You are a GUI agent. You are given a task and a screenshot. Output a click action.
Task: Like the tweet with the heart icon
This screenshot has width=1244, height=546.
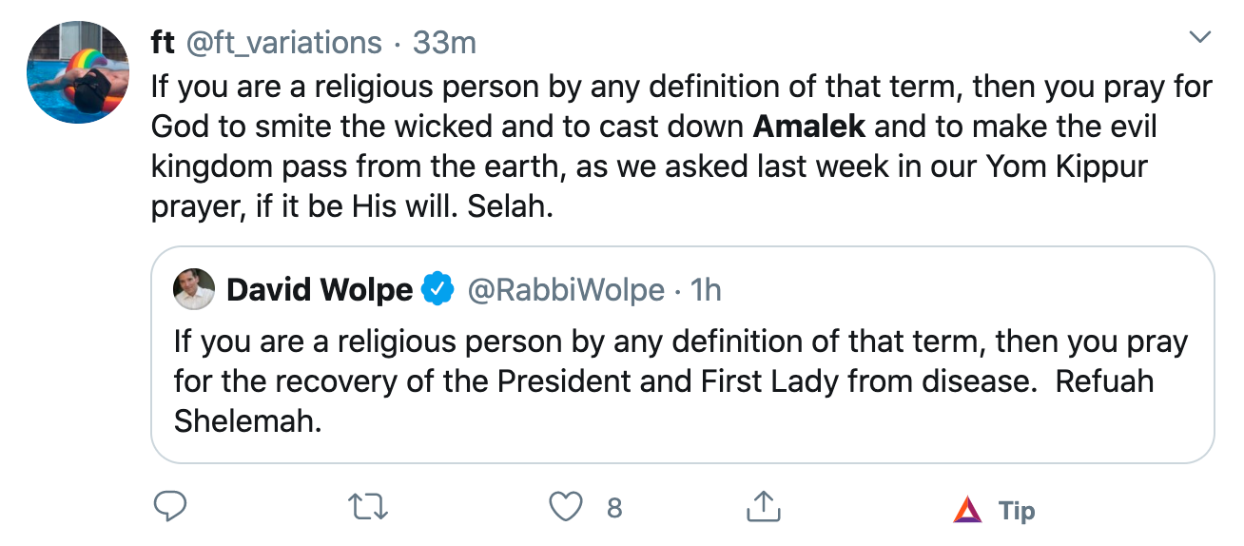tap(567, 508)
